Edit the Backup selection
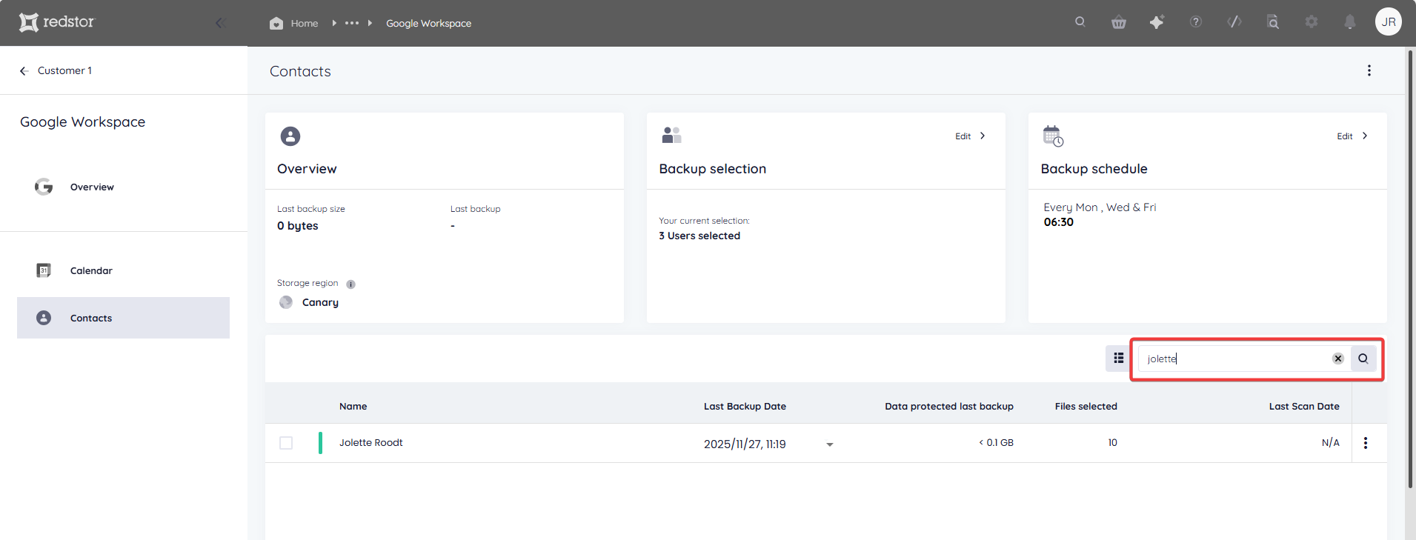1416x540 pixels. pos(970,136)
